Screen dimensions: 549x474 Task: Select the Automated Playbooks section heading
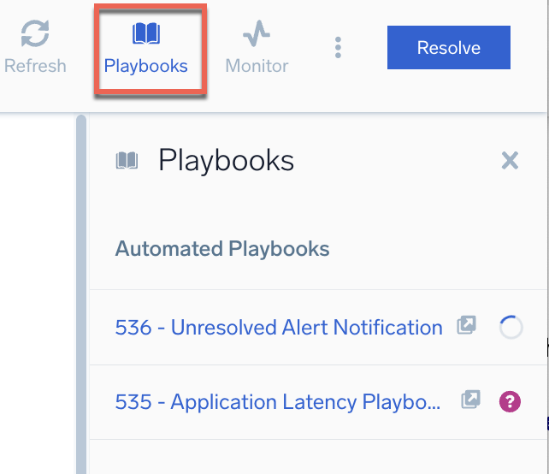pyautogui.click(x=222, y=249)
